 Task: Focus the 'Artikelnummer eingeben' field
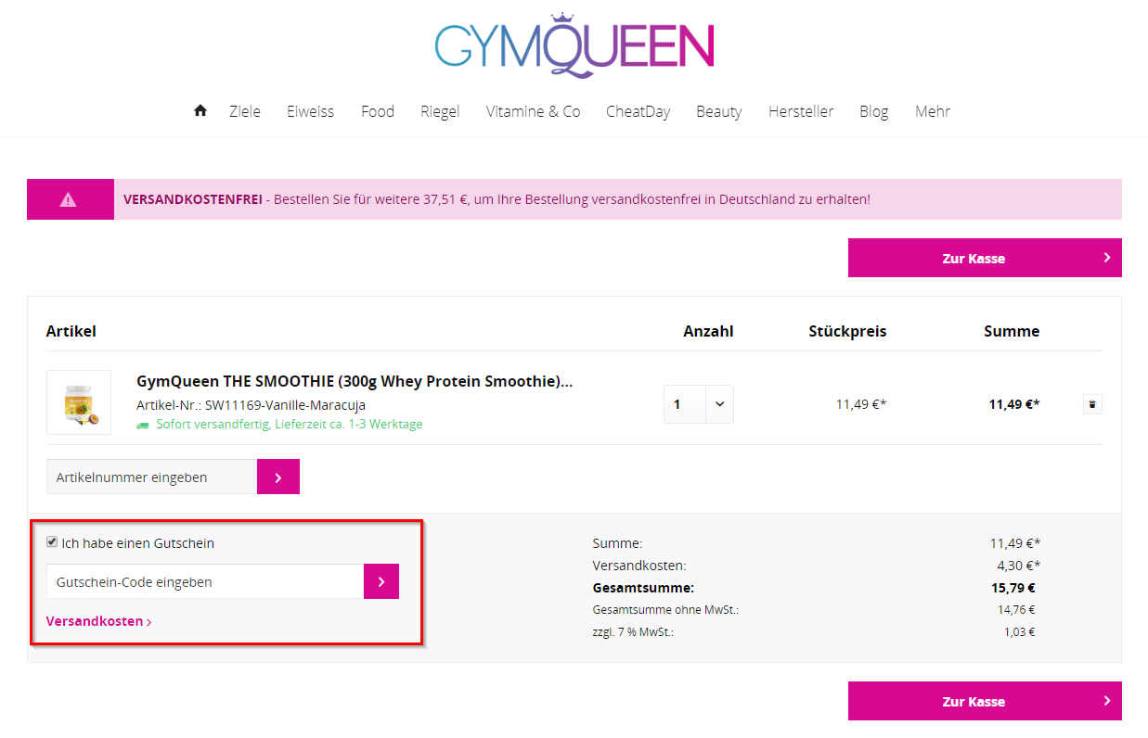coord(151,477)
